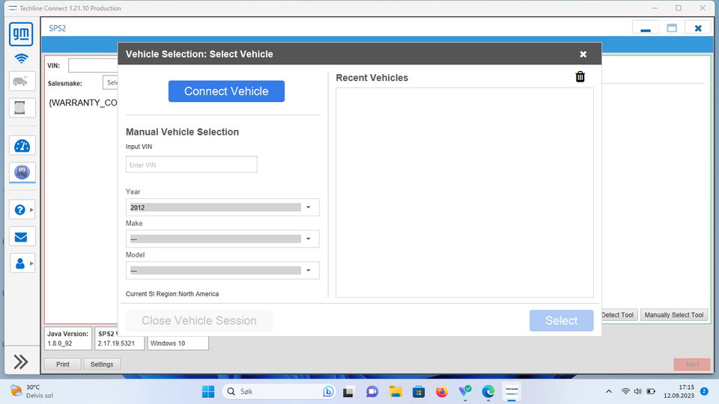Click Manually Select Tool button
The image size is (719, 404).
(673, 315)
